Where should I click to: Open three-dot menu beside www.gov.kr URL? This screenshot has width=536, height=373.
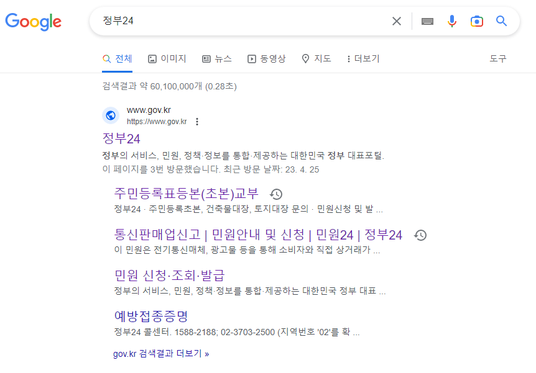(x=197, y=122)
